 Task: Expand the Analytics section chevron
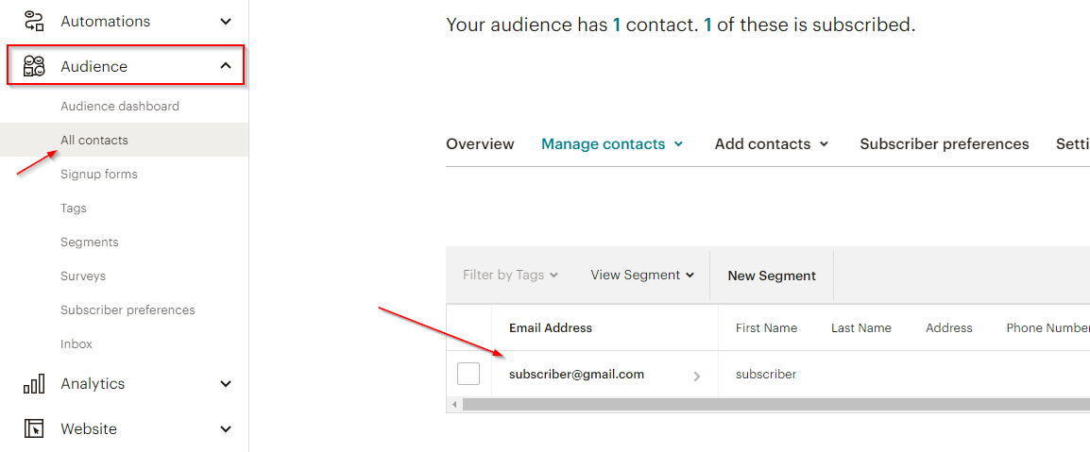(x=226, y=384)
